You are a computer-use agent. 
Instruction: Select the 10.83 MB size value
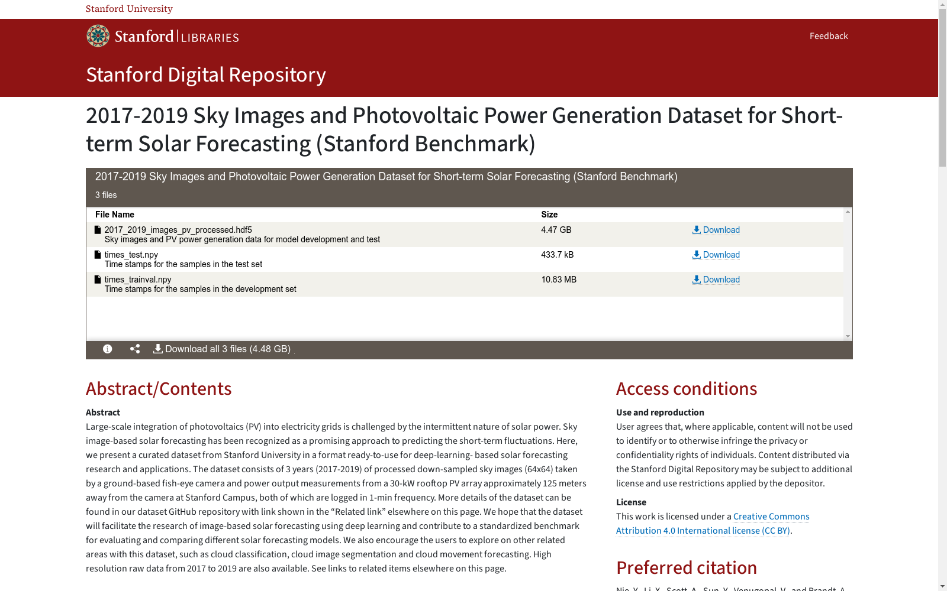(x=559, y=280)
